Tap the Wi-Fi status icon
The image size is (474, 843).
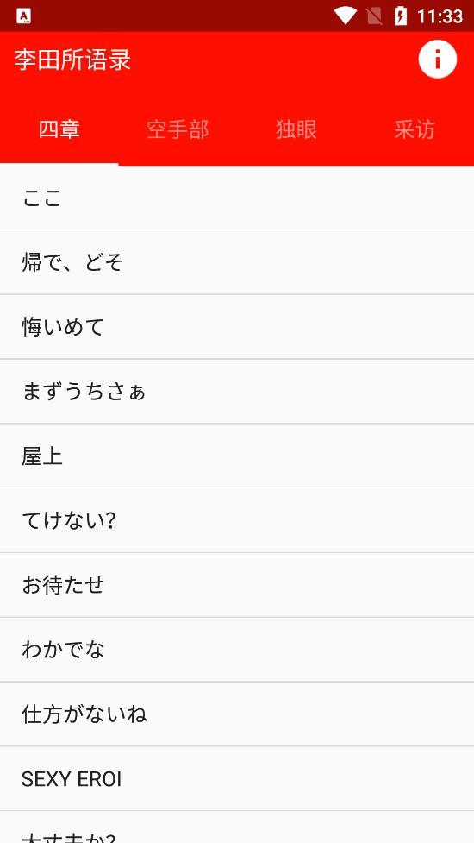point(346,16)
